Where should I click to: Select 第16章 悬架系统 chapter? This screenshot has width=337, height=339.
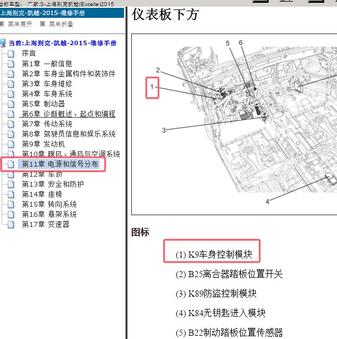[x=49, y=214]
